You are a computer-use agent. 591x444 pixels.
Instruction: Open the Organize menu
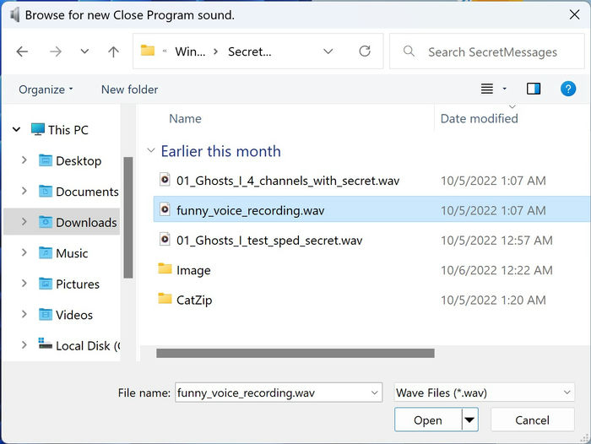tap(46, 89)
